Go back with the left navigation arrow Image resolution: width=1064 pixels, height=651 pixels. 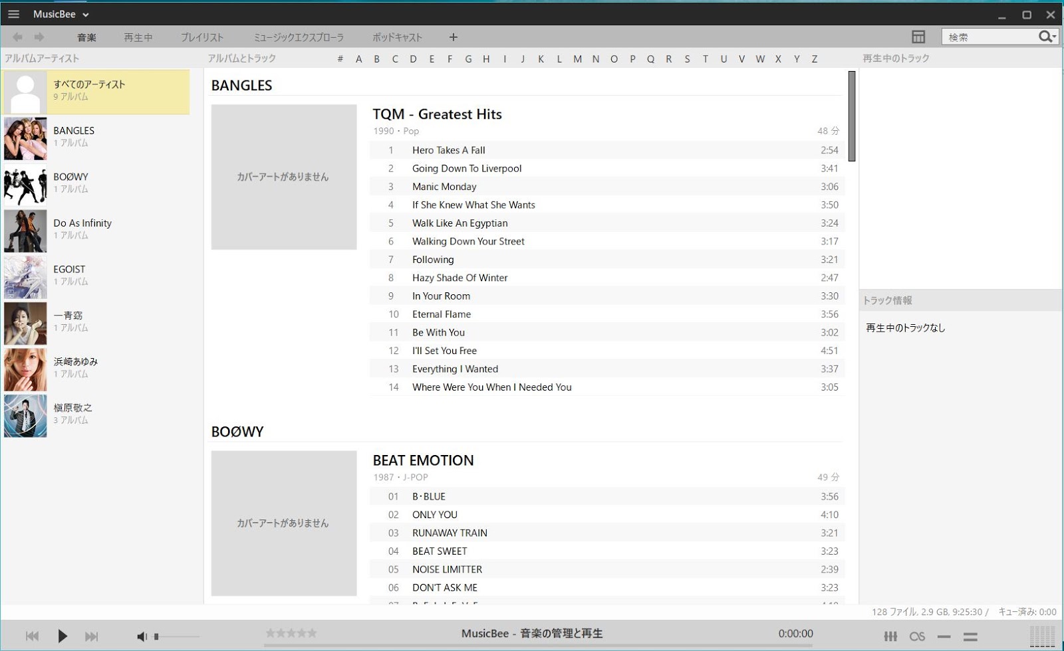[x=17, y=37]
